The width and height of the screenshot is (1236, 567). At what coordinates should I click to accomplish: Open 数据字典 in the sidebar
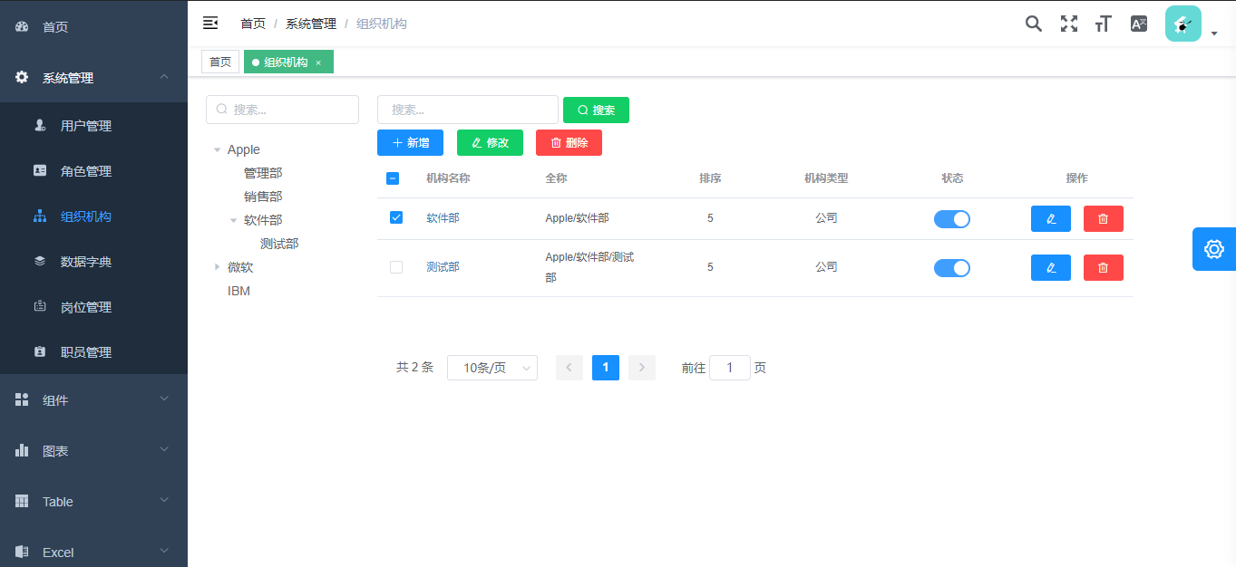click(93, 262)
